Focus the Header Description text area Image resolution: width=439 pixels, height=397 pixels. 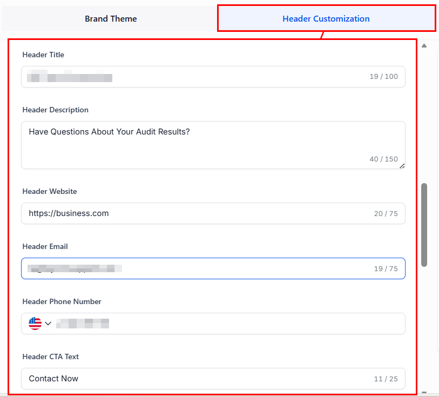213,145
